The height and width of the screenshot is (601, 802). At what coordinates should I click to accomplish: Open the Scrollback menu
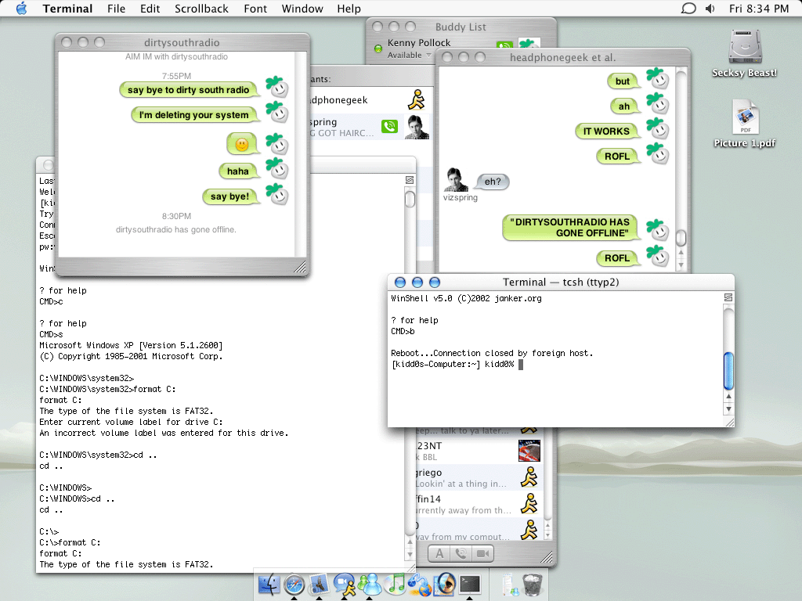[201, 9]
